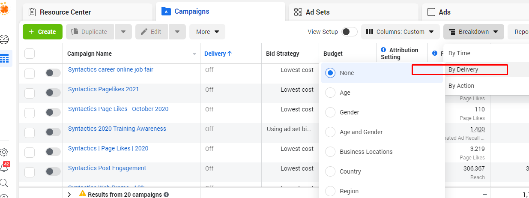Select the Country breakdown option
The width and height of the screenshot is (529, 198).
(x=382, y=171)
